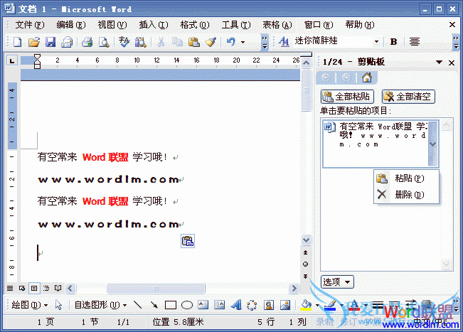Click the first-line indent ruler marker
Viewport: 463px width, 332px height.
point(37,57)
